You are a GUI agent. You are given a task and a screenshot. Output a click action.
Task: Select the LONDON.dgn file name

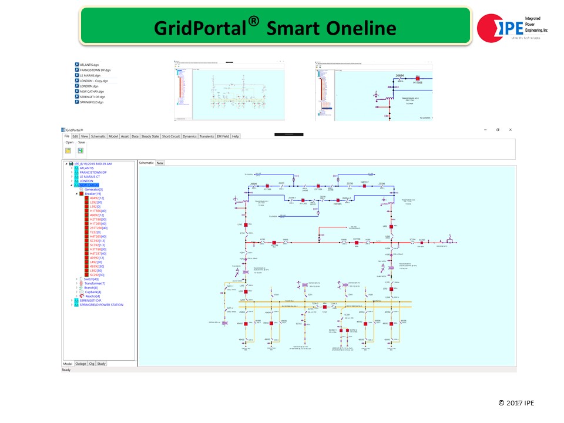(89, 86)
